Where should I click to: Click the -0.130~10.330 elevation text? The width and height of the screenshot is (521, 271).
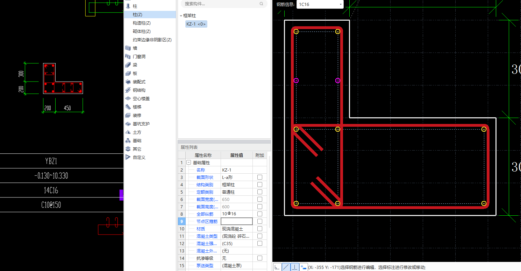[51, 176]
